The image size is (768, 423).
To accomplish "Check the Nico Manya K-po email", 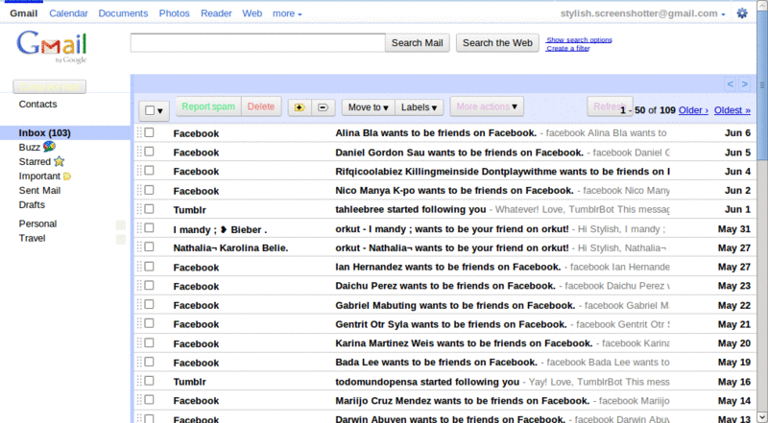I will 149,190.
